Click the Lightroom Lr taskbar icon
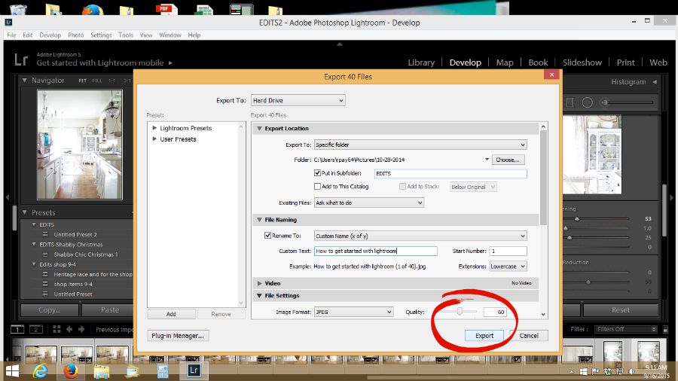 [194, 370]
